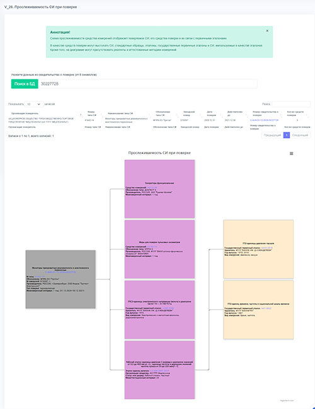Close the Аннотация notice banner

click(267, 31)
